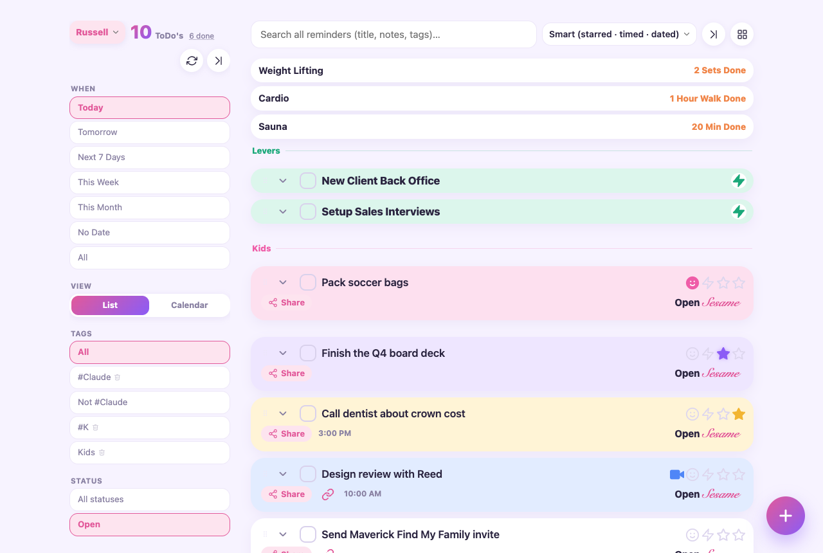Click the skip-to-end icon beside refresh

click(219, 60)
